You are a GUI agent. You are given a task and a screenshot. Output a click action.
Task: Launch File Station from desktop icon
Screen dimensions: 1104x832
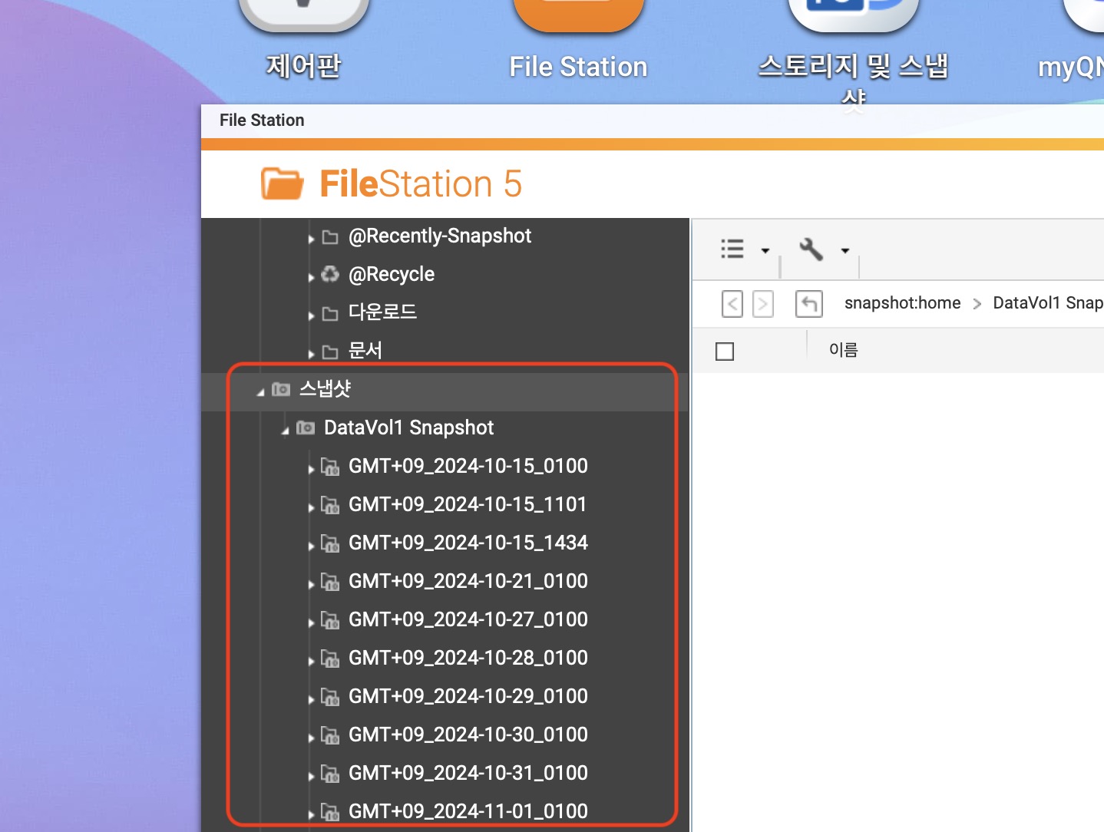tap(578, 17)
